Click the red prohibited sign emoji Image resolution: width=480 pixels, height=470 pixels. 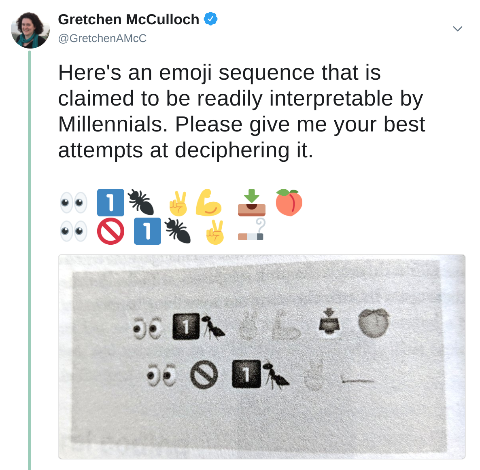click(110, 231)
